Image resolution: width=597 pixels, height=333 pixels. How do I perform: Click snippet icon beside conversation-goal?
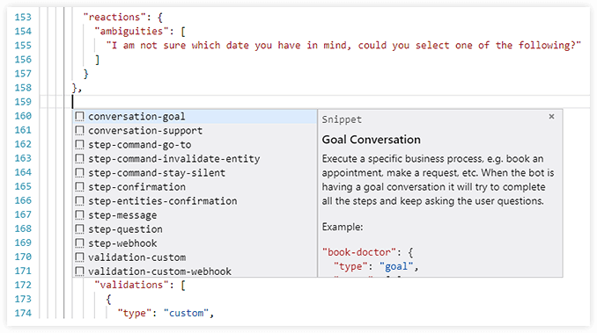(x=79, y=116)
